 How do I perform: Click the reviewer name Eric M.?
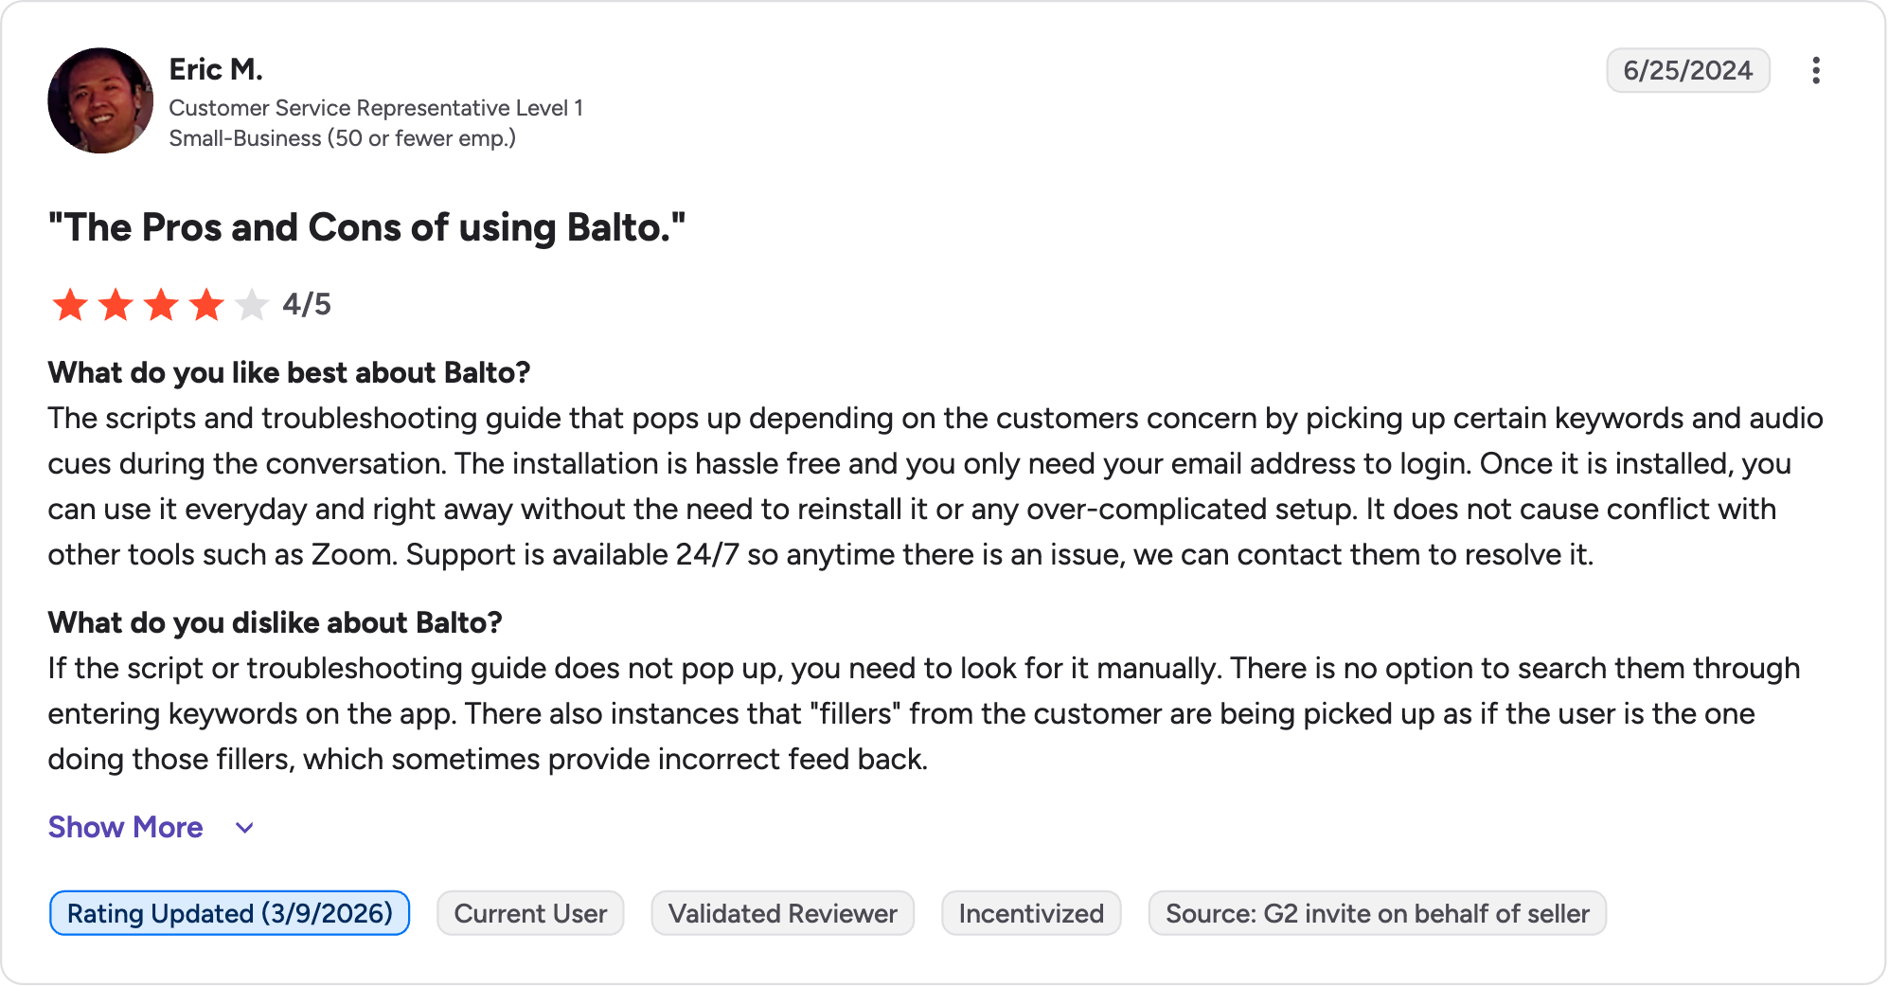[x=216, y=69]
